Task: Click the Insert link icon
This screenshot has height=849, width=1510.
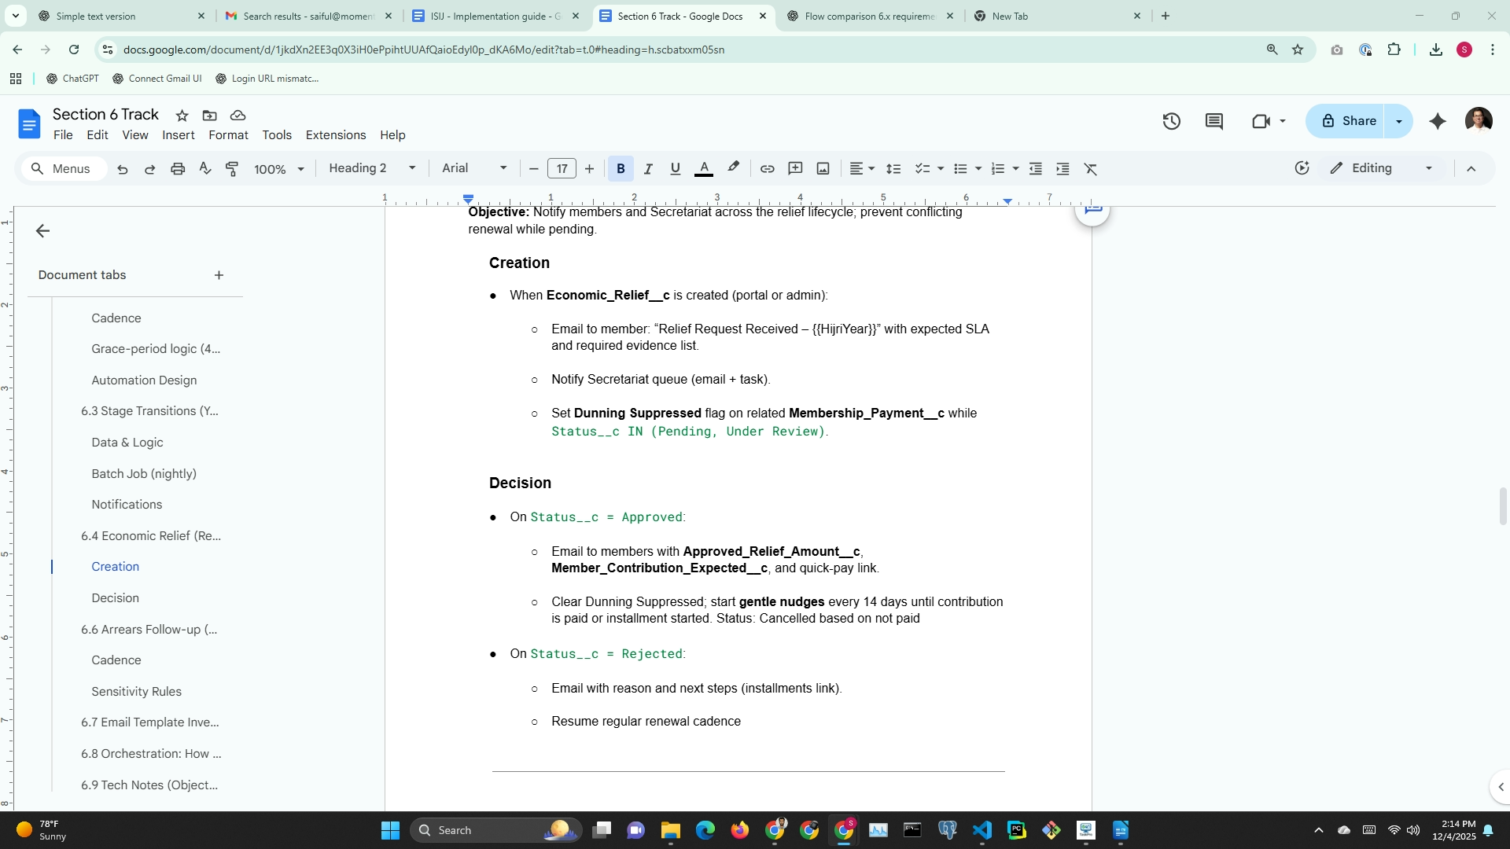Action: [x=767, y=169]
